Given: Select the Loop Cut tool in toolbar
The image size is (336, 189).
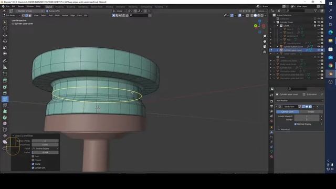Looking at the screenshot, I should click(x=5, y=99).
